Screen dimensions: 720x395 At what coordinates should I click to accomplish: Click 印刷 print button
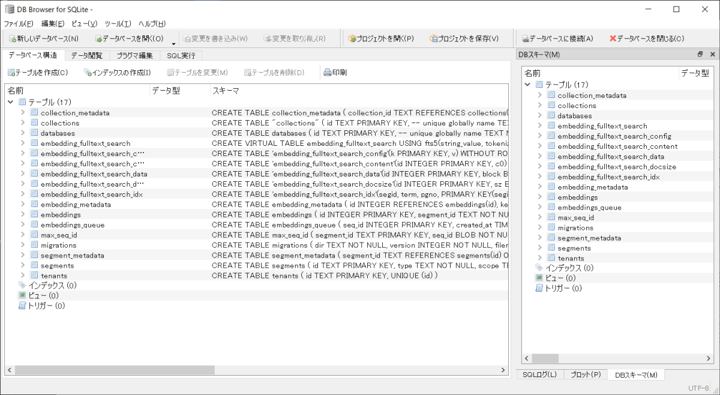[x=335, y=73]
